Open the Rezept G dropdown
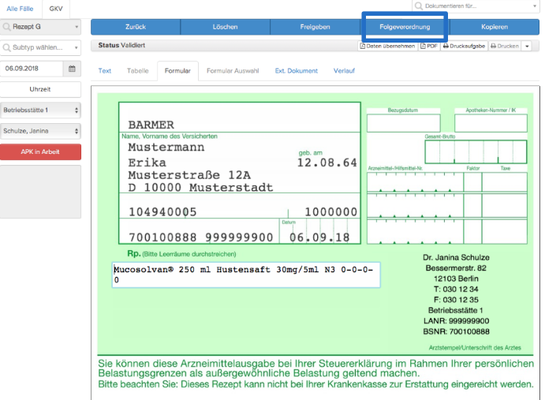 coord(40,27)
